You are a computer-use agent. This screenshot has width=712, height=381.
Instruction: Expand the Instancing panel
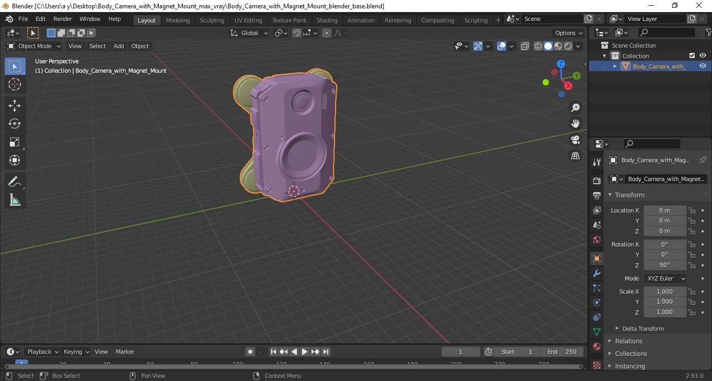pos(630,366)
